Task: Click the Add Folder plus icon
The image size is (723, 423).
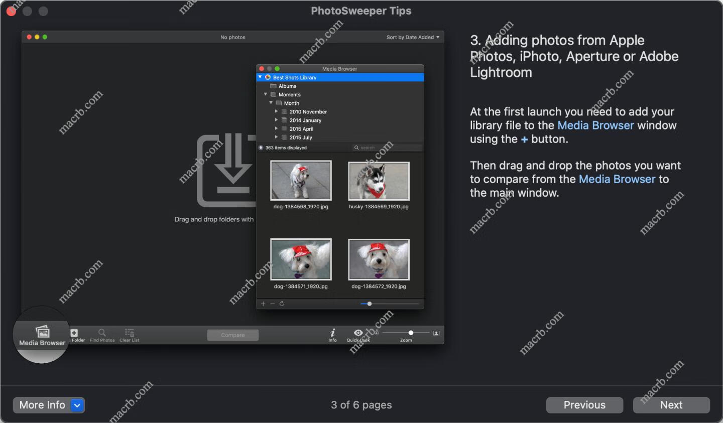Action: pyautogui.click(x=74, y=333)
